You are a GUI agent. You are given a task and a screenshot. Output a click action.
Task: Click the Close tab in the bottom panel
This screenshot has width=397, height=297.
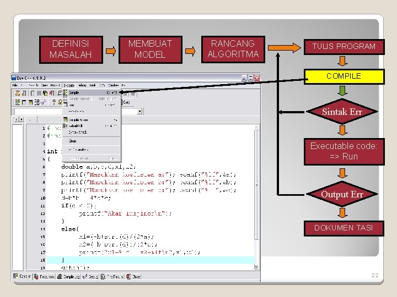[133, 277]
